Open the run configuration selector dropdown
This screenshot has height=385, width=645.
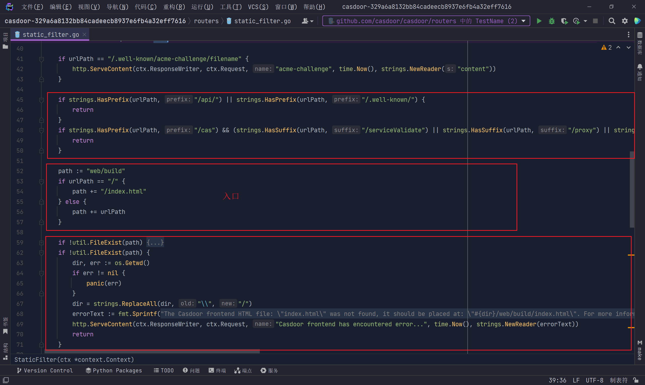pyautogui.click(x=426, y=21)
